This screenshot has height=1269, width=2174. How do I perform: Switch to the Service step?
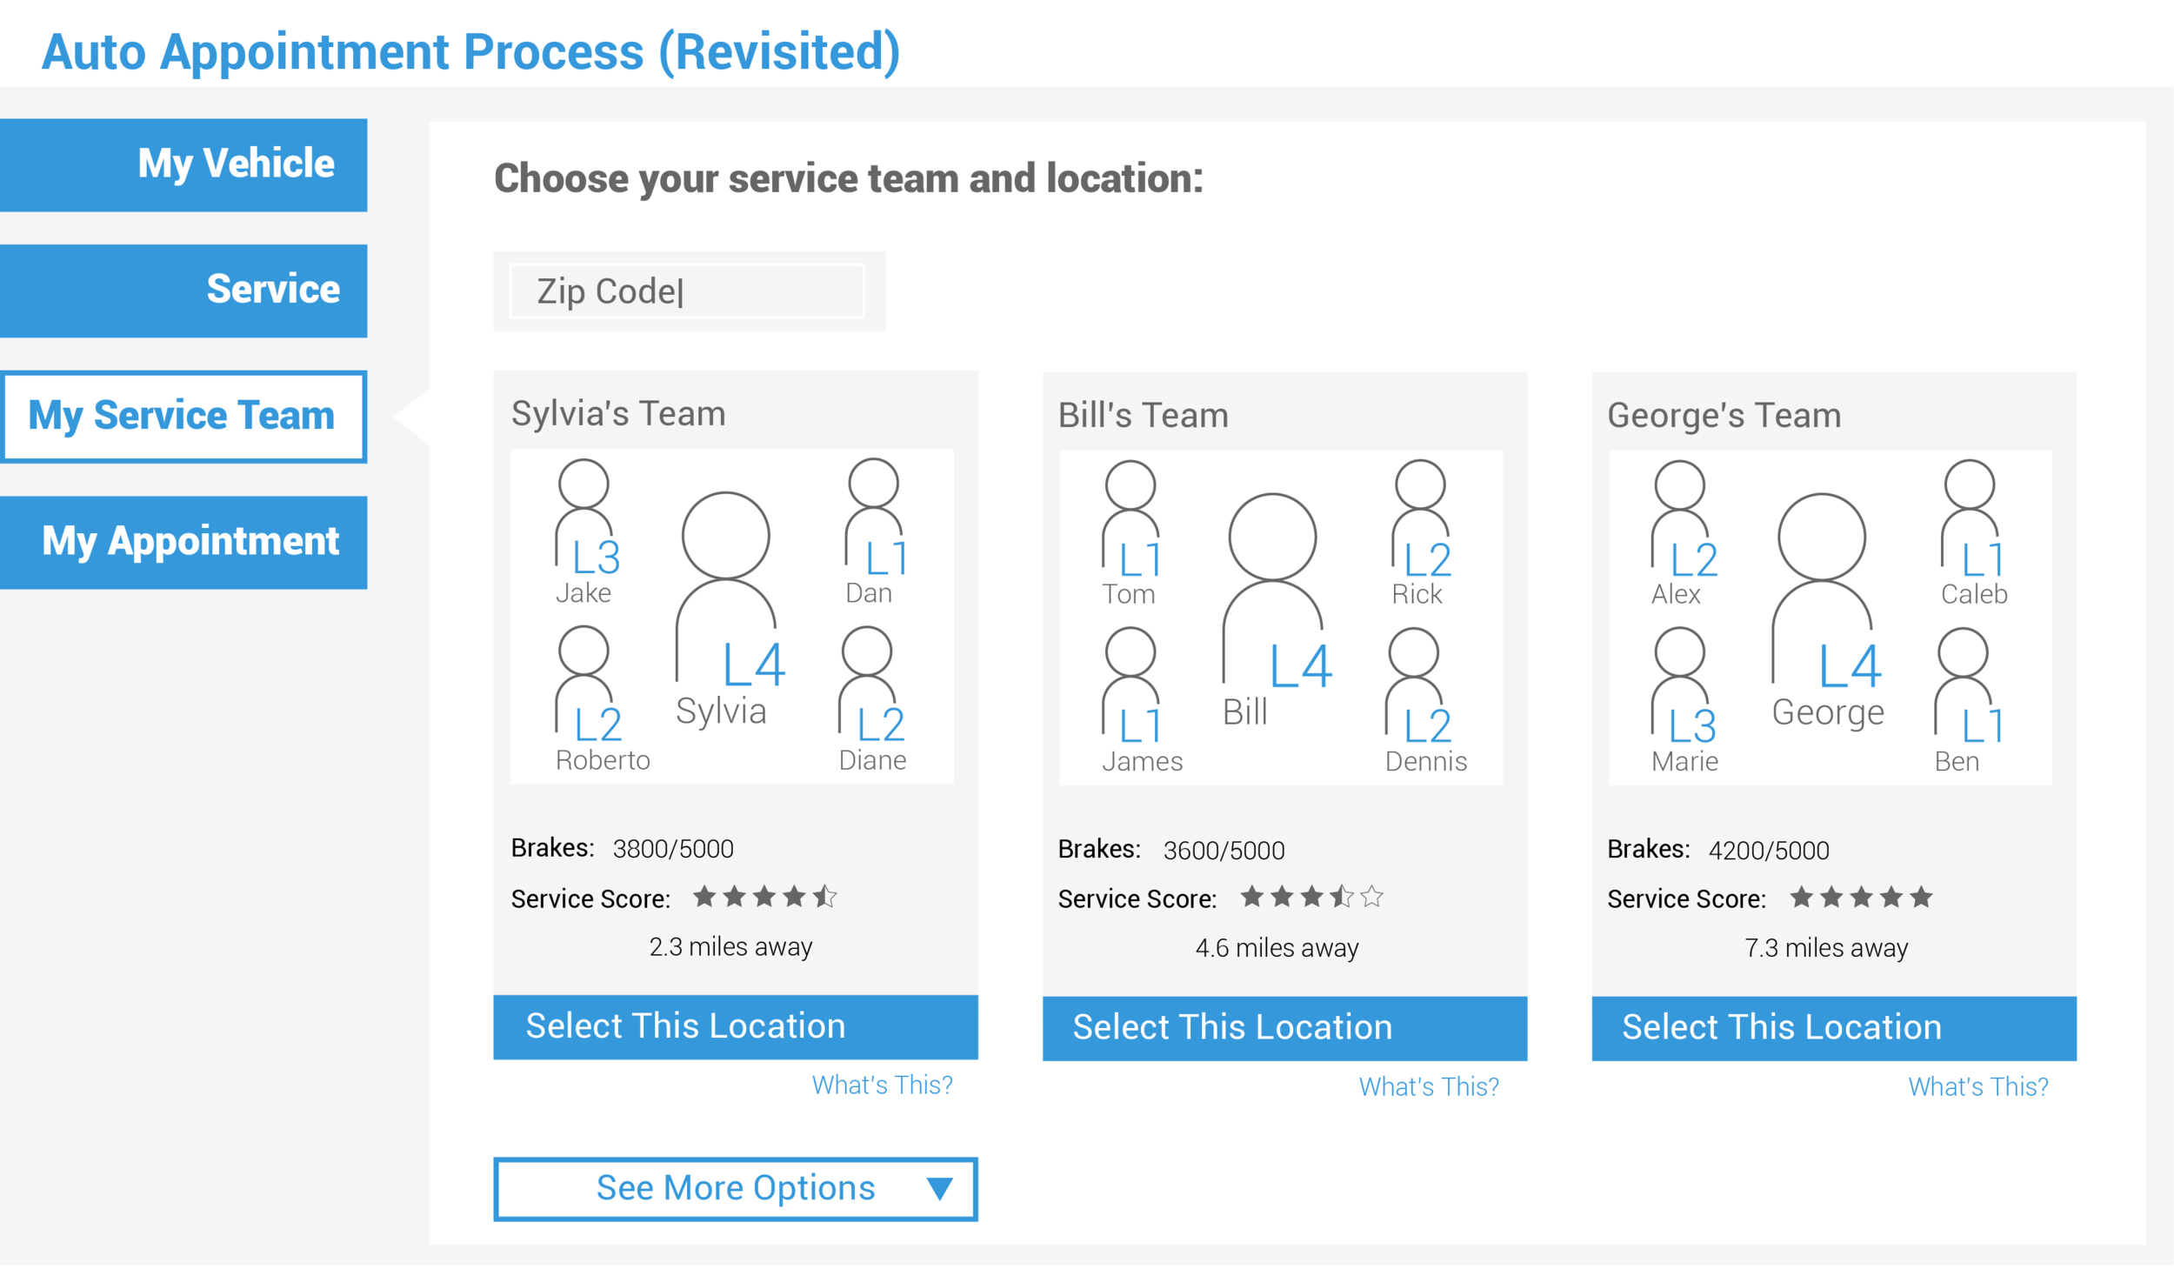point(184,291)
